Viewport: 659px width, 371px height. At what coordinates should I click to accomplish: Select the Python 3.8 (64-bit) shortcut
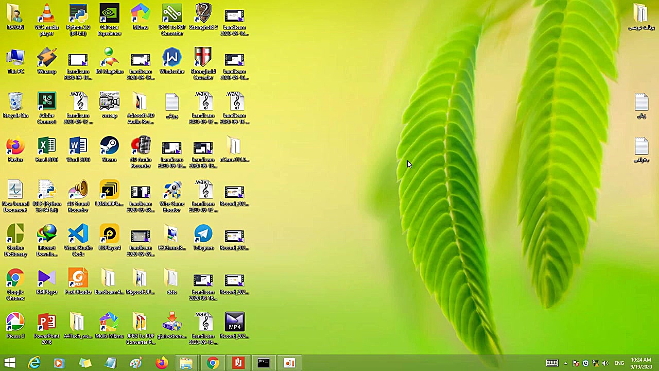click(x=78, y=21)
